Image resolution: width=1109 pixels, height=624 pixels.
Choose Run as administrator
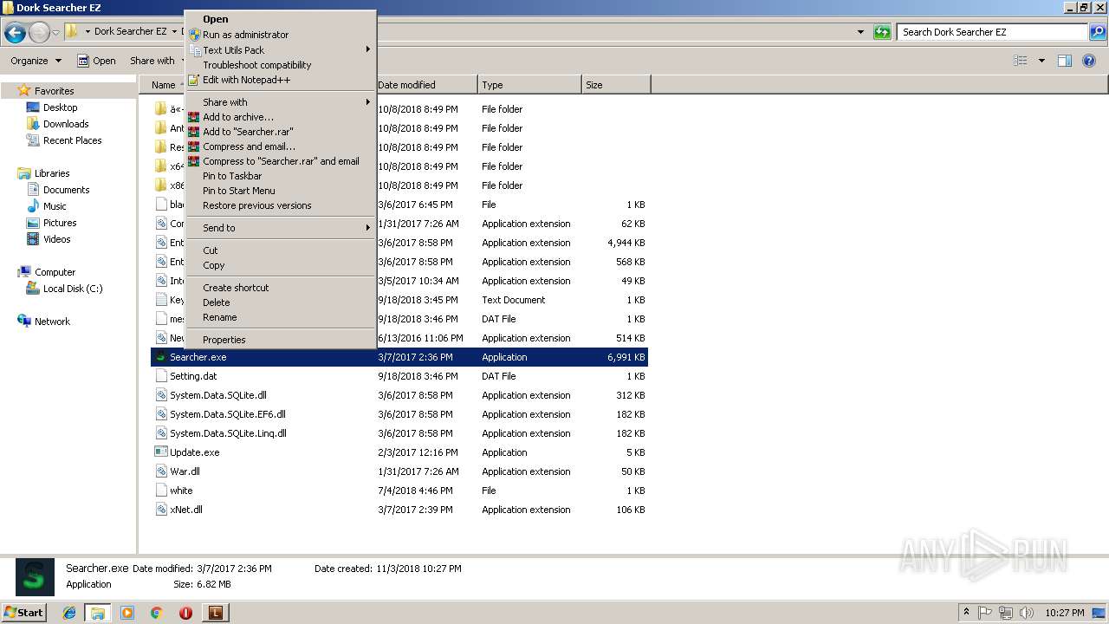pos(282,35)
